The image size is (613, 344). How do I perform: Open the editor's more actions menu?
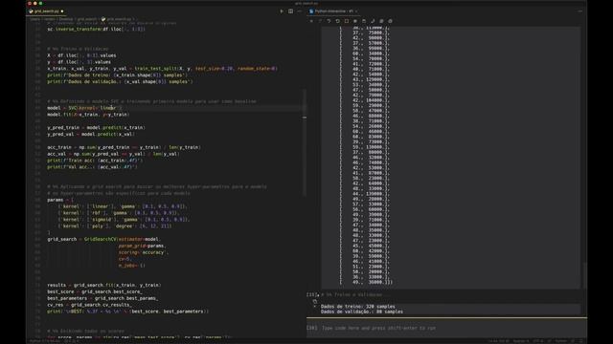click(x=300, y=11)
